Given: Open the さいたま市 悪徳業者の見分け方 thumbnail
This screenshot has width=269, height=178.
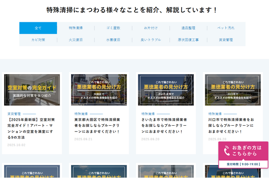Looking at the screenshot, I should [x=166, y=90].
